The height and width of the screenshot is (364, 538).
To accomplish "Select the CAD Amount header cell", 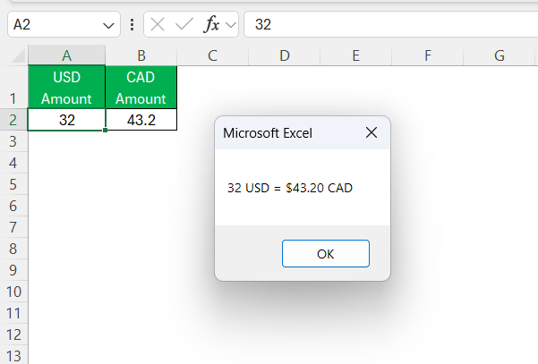I will (141, 88).
